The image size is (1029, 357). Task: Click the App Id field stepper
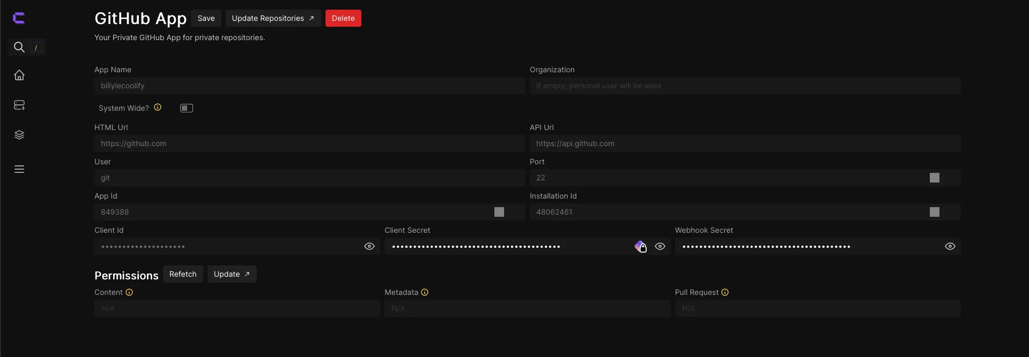pyautogui.click(x=499, y=212)
